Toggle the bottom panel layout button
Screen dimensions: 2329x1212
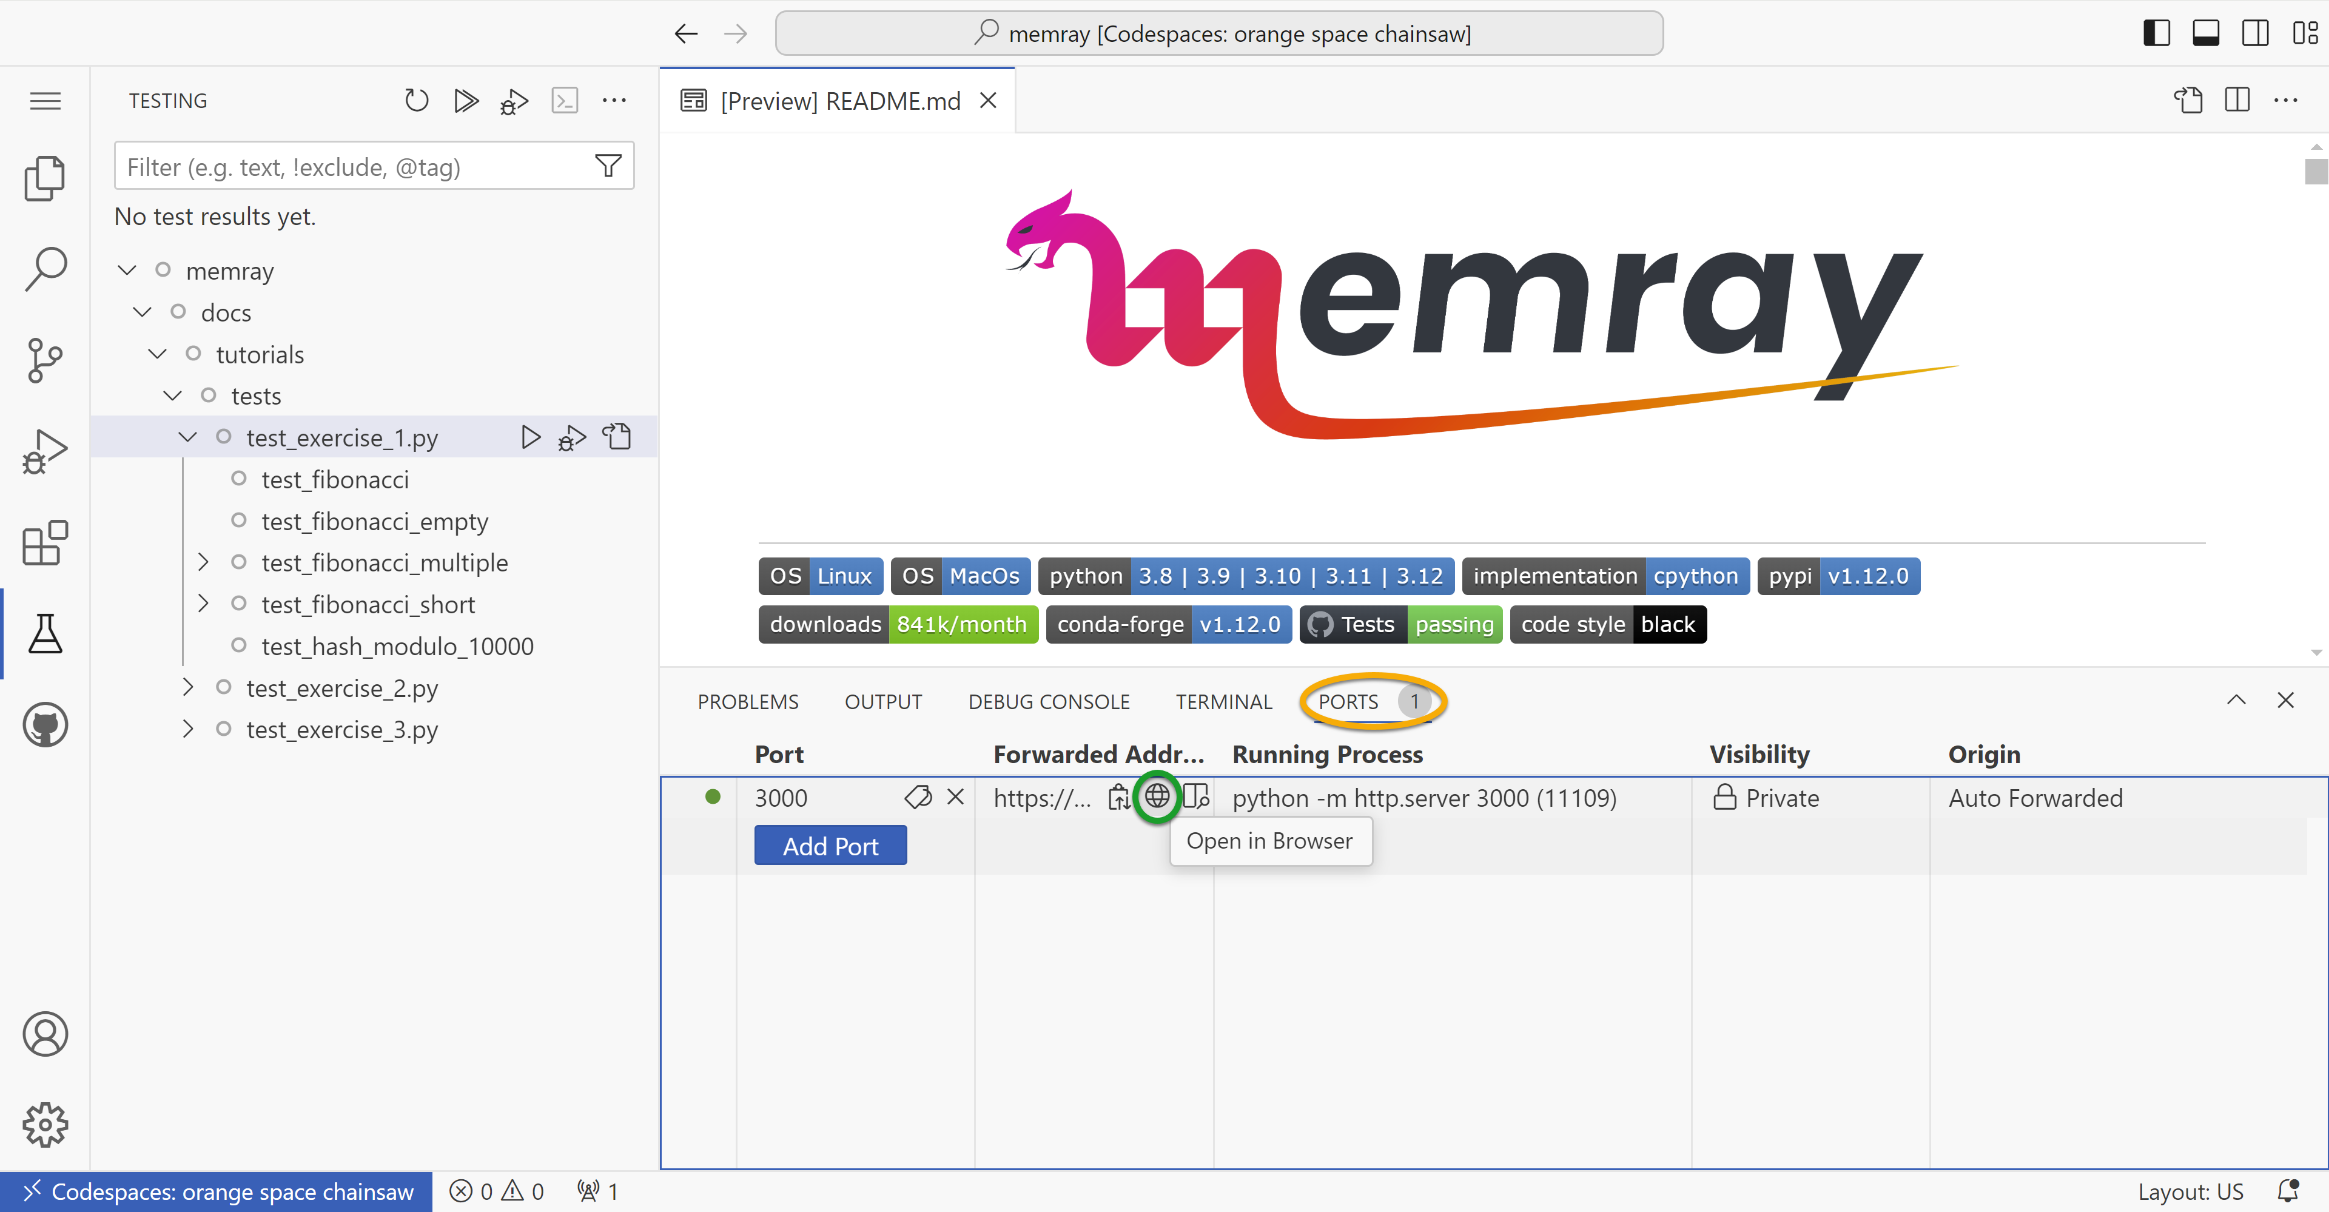click(x=2205, y=33)
